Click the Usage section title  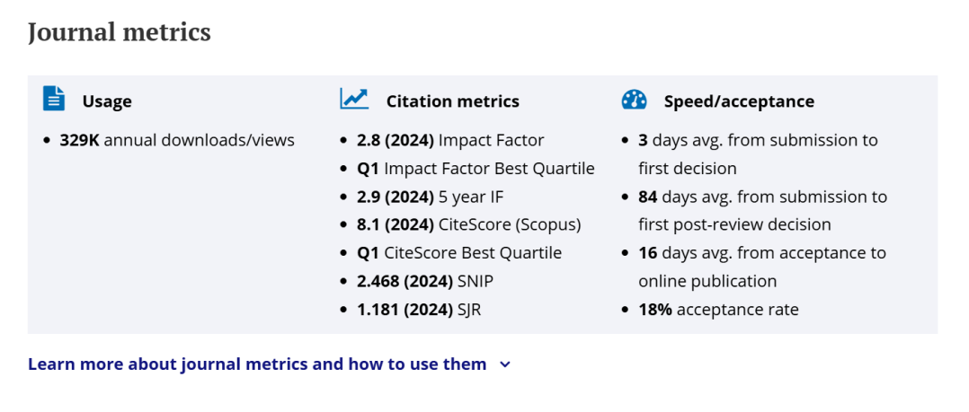[x=107, y=101]
